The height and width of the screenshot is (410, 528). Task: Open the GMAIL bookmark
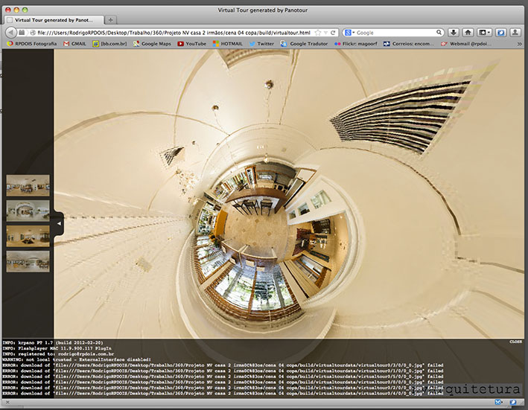pos(74,44)
